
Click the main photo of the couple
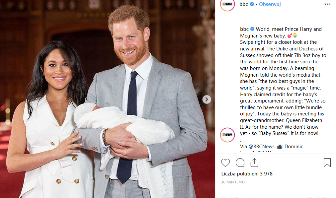(x=108, y=99)
